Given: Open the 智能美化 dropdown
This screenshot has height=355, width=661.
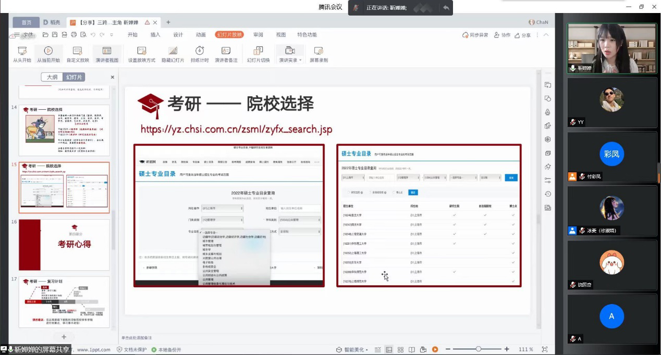Looking at the screenshot, I should coord(352,349).
